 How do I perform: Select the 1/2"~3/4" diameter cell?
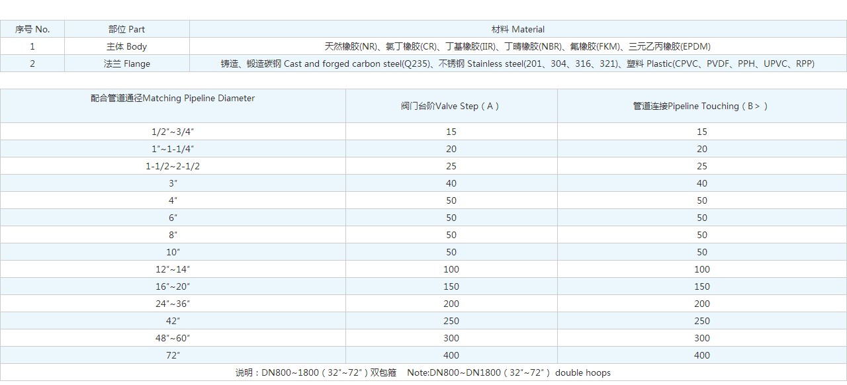pos(173,132)
